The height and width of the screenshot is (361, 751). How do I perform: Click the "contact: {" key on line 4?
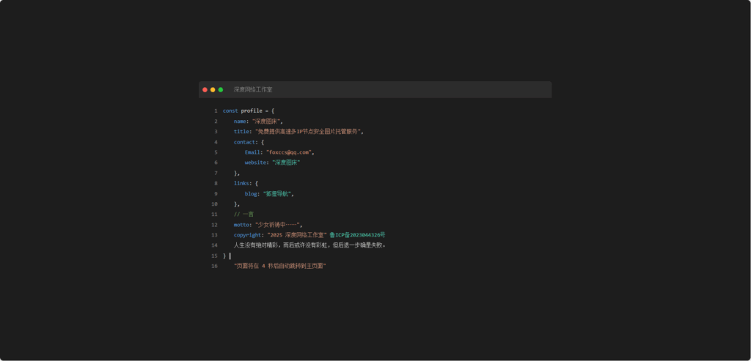point(249,142)
